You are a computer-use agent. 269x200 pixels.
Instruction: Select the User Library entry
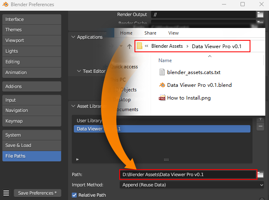[90, 121]
